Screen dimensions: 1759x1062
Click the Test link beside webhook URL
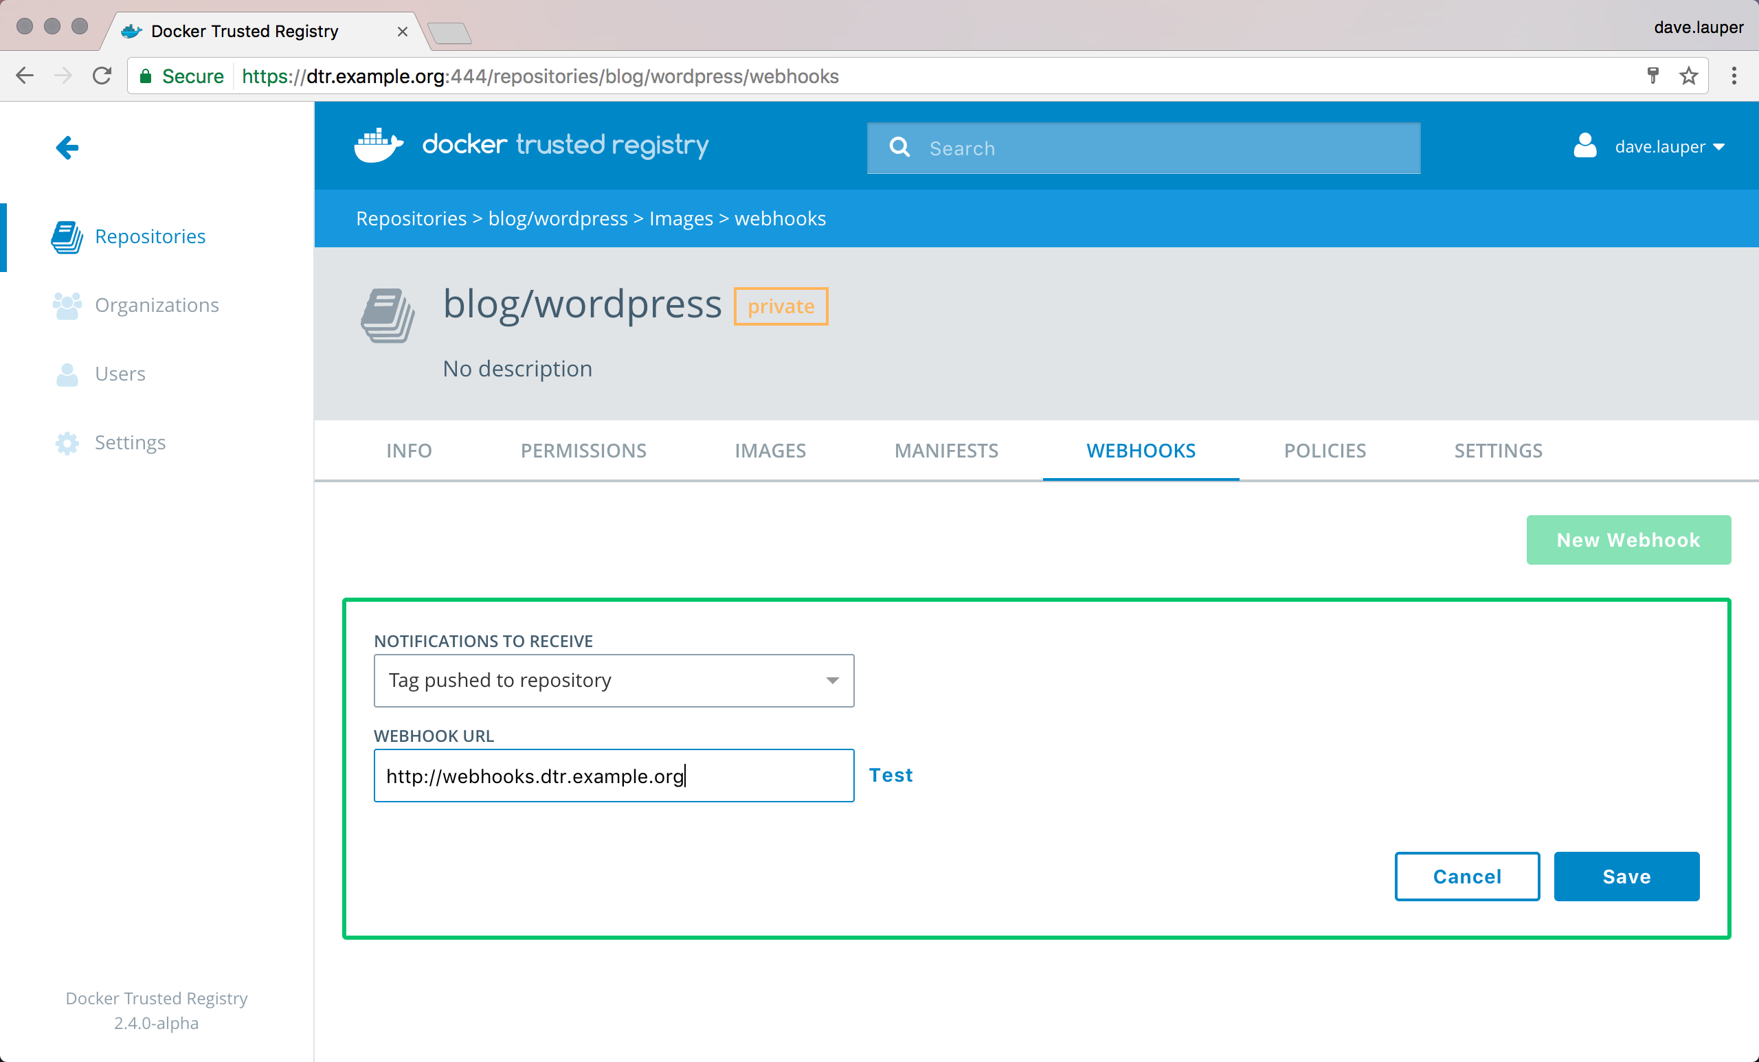pos(890,775)
